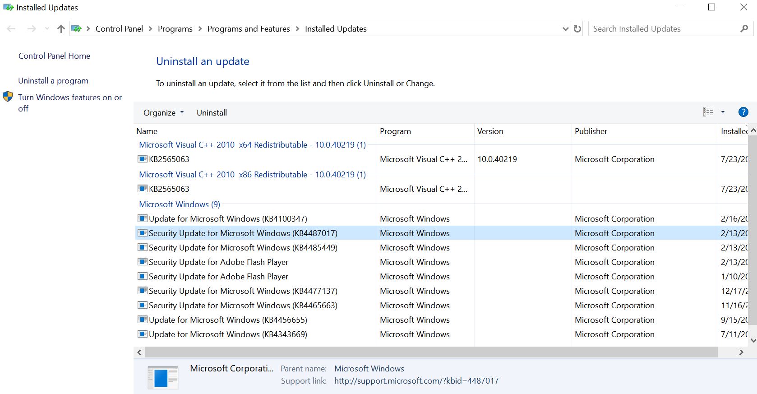The image size is (757, 394).
Task: Change view using the view icon
Action: tap(708, 112)
